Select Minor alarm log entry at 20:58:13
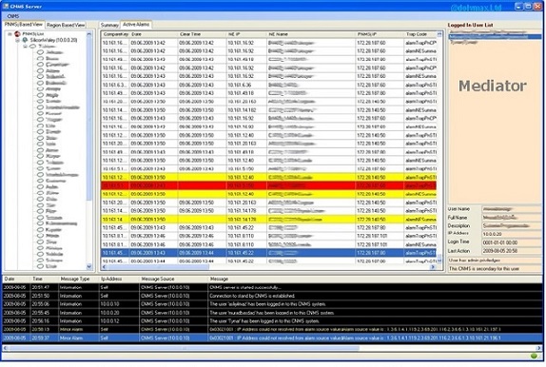546x367 pixels. (x=272, y=329)
